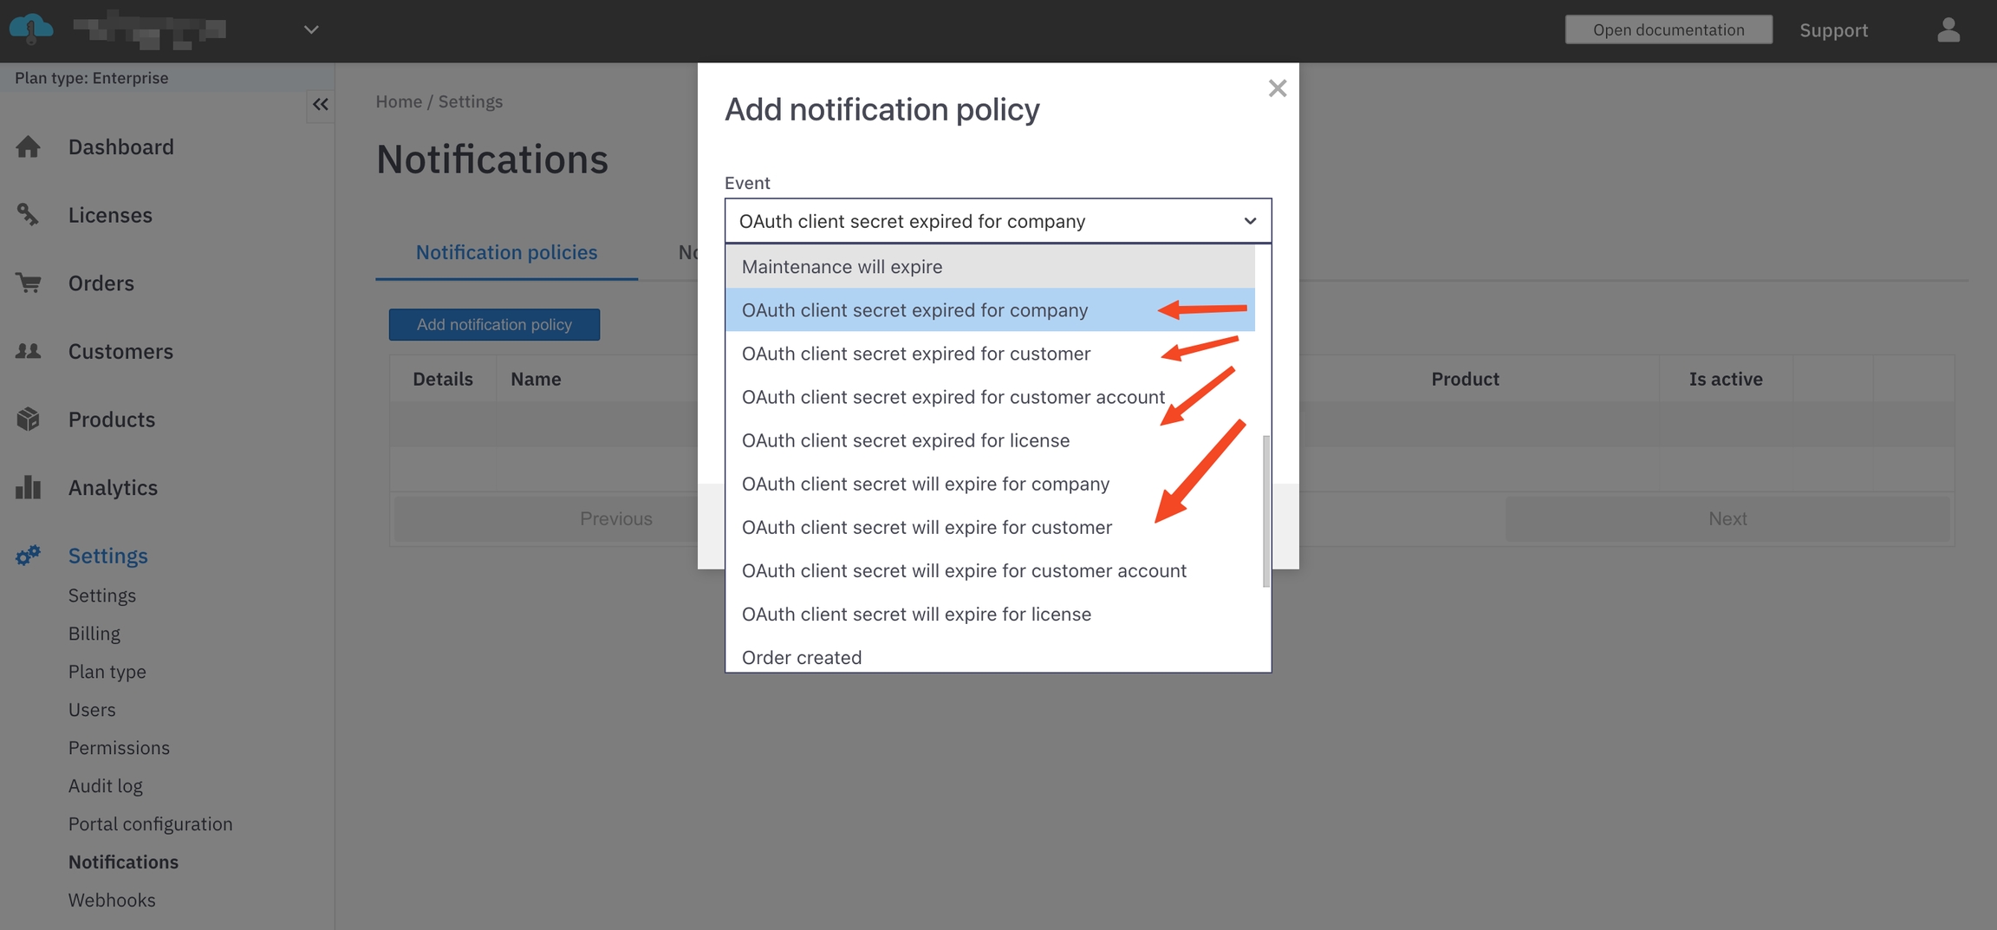This screenshot has width=1997, height=930.
Task: Select 'OAuth client secret expired for license'
Action: coord(905,440)
